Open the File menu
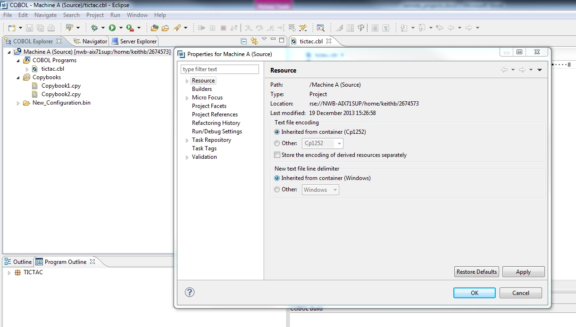 [x=8, y=15]
